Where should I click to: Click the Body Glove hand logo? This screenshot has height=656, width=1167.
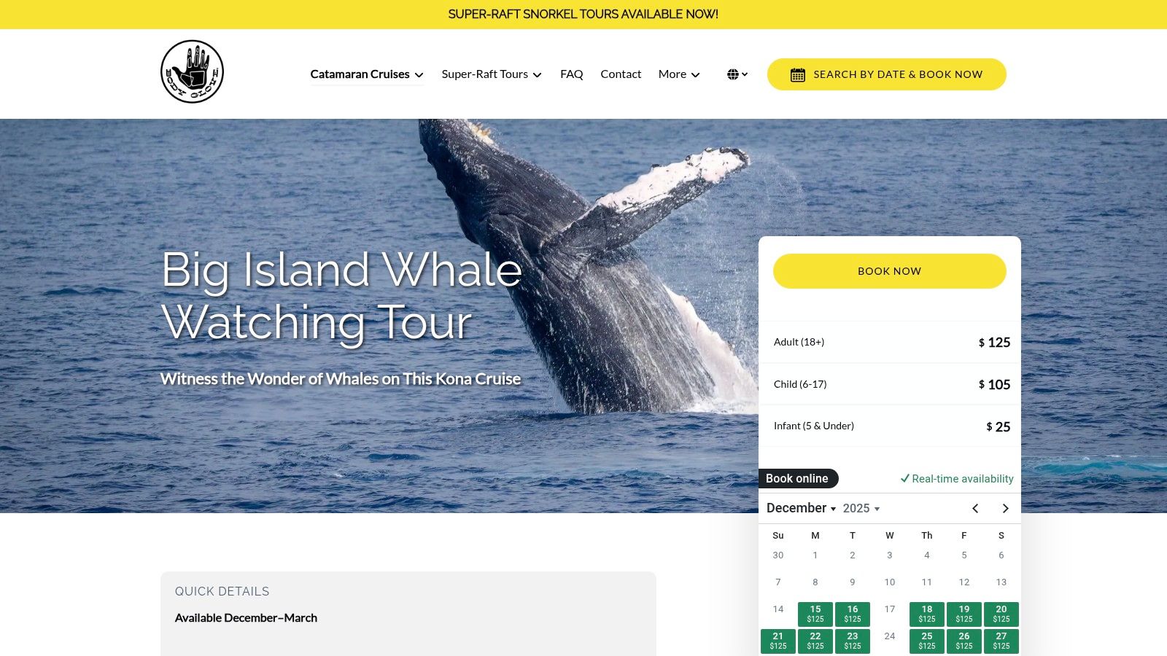[192, 71]
